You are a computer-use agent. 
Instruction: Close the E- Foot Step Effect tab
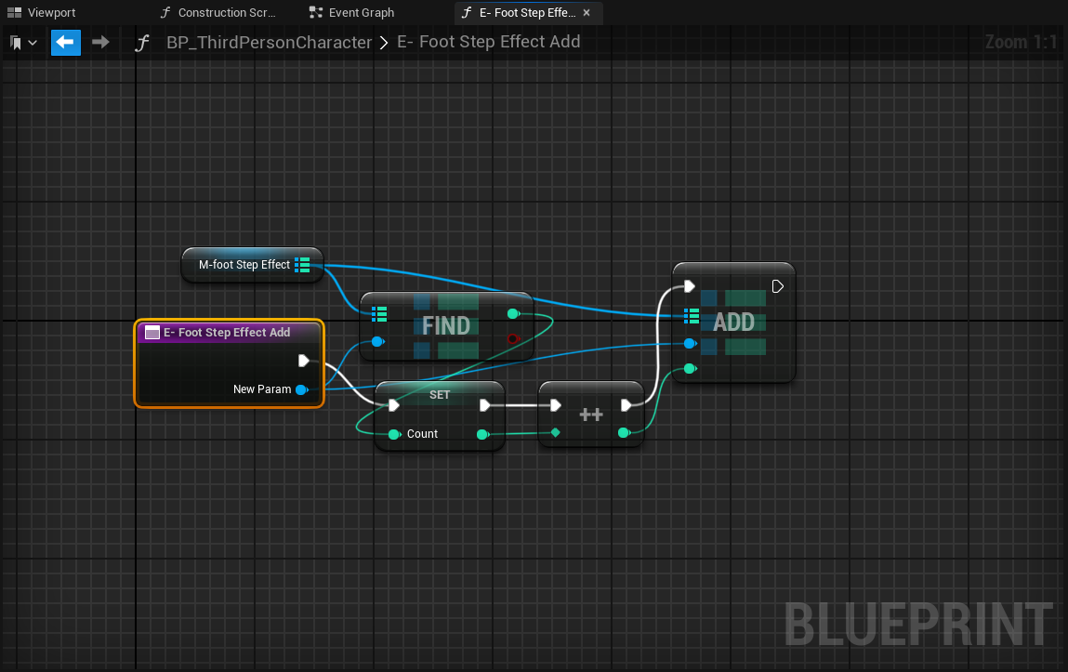(587, 12)
